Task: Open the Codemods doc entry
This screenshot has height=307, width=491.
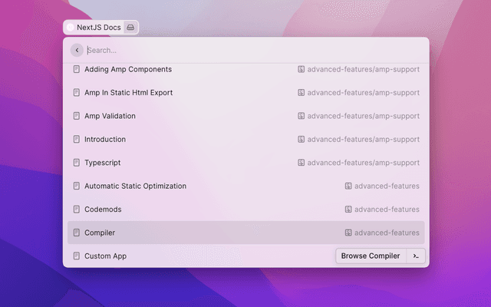Action: [x=103, y=210]
